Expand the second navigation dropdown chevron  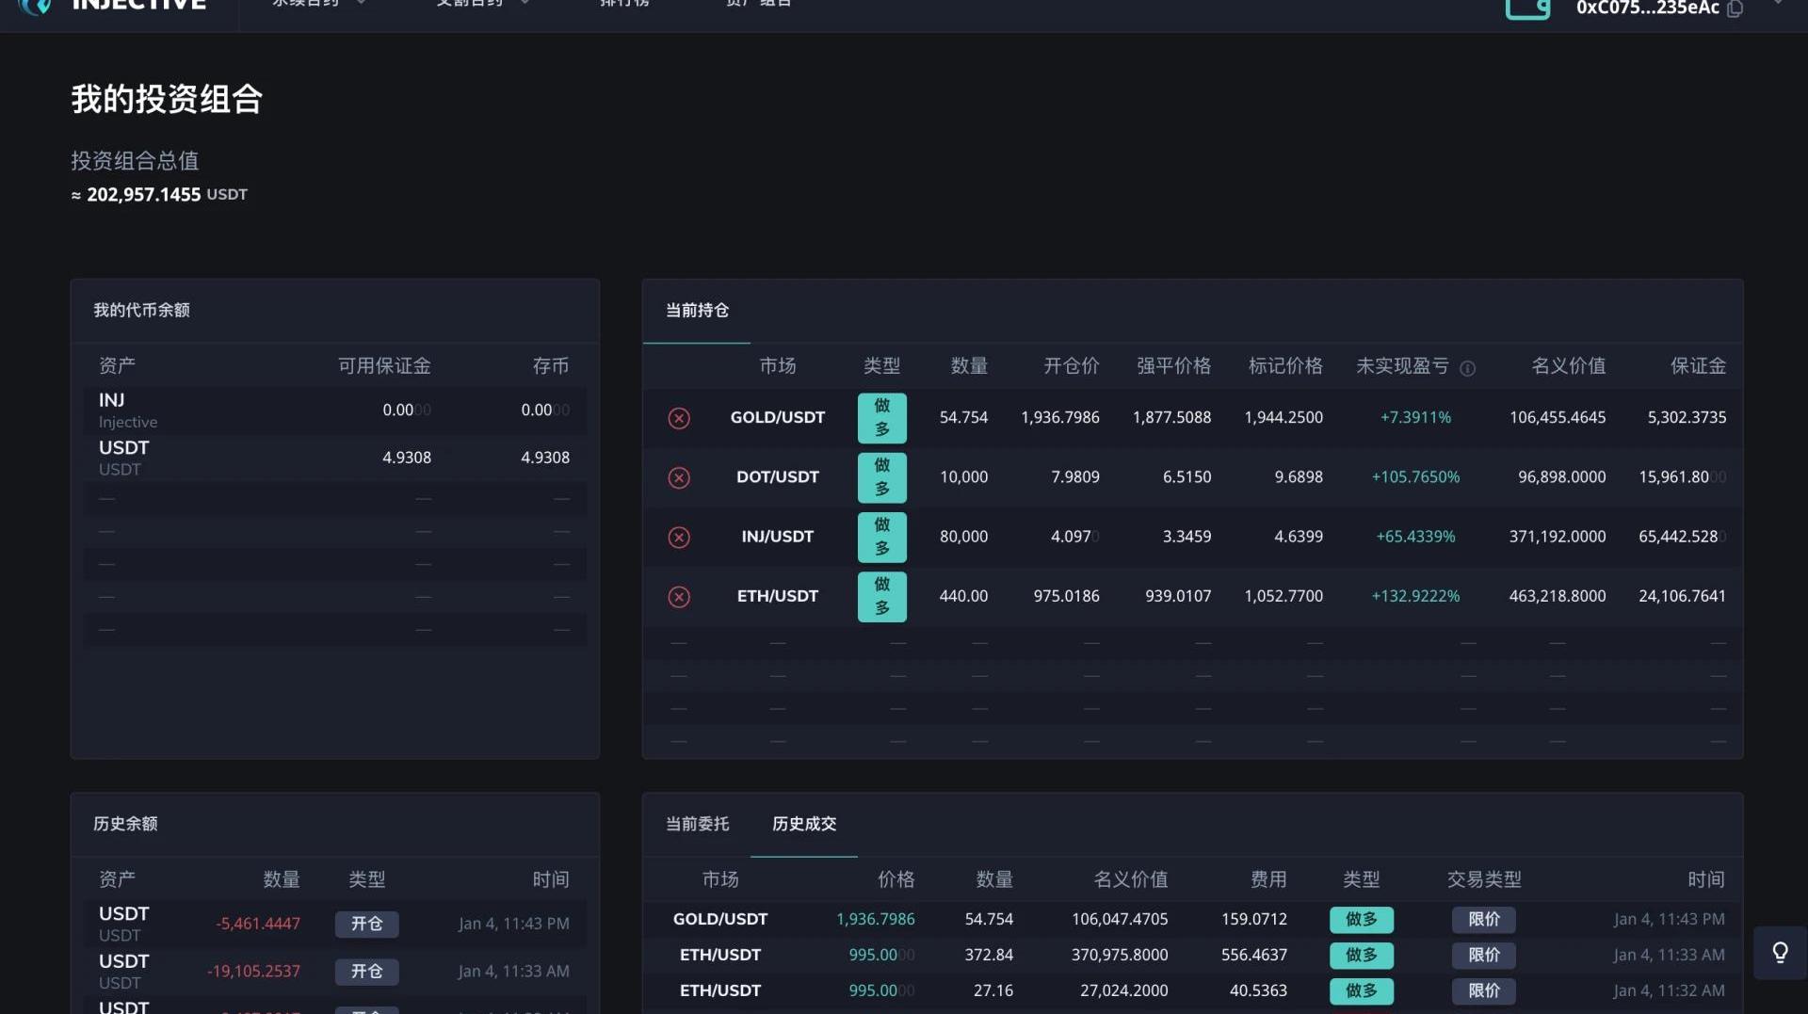click(x=525, y=4)
